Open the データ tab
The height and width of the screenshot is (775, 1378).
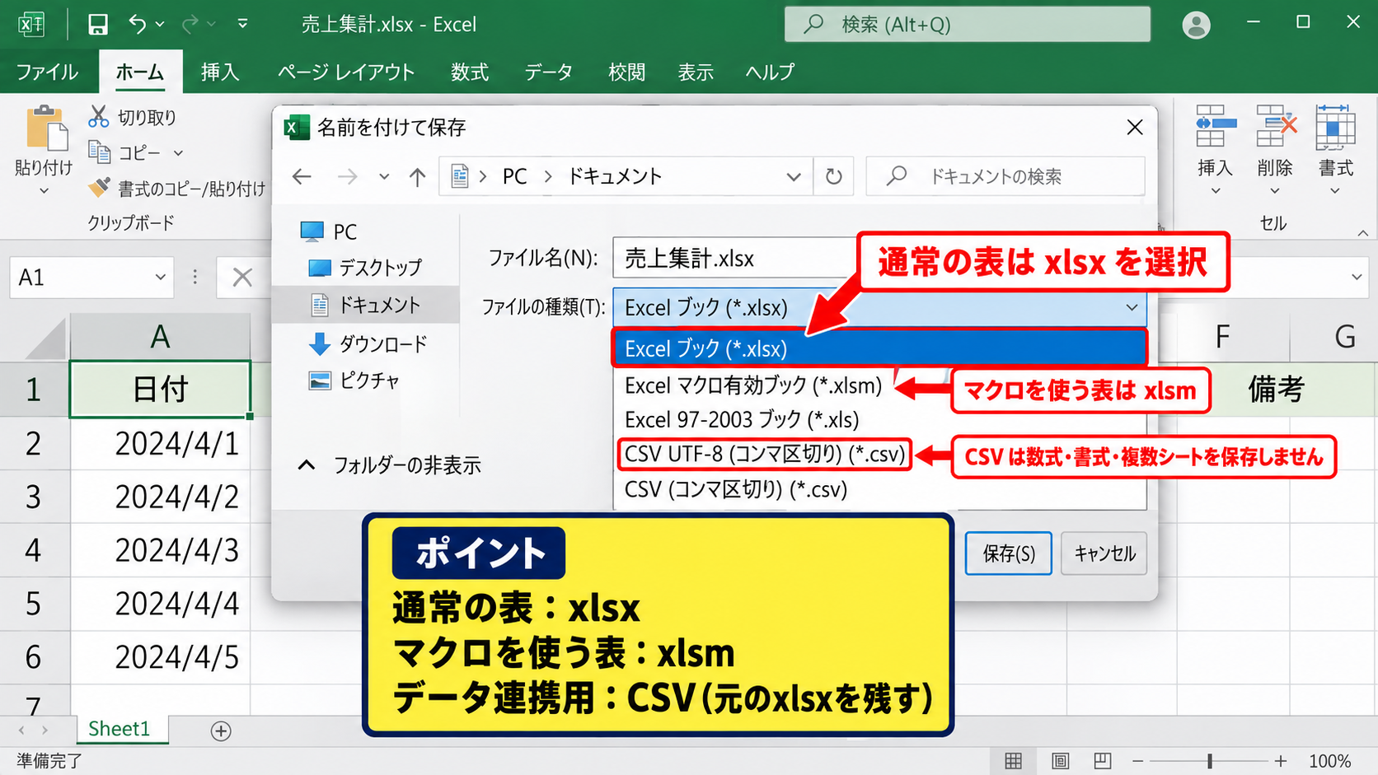coord(548,72)
